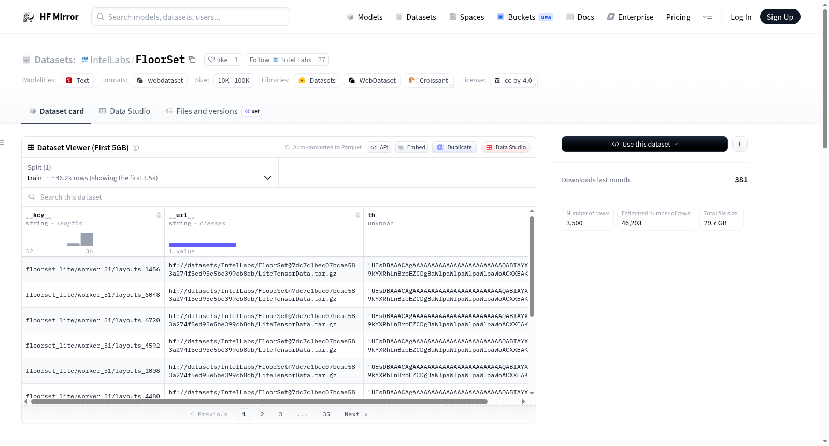Jump to page 35 of the table

(326, 414)
